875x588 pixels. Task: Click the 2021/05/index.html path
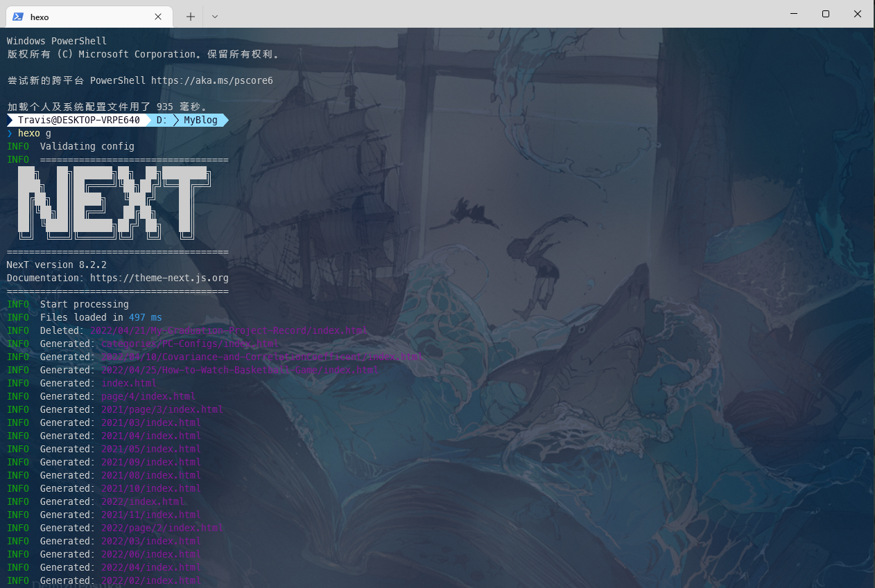click(151, 449)
